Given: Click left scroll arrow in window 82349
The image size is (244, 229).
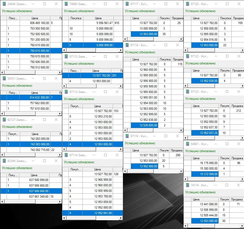Looking at the screenshot, I should pyautogui.click(x=2, y=201).
